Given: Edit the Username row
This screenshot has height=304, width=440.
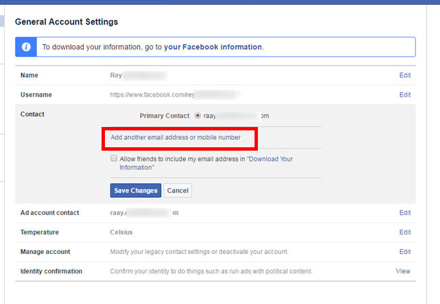Looking at the screenshot, I should (x=405, y=95).
